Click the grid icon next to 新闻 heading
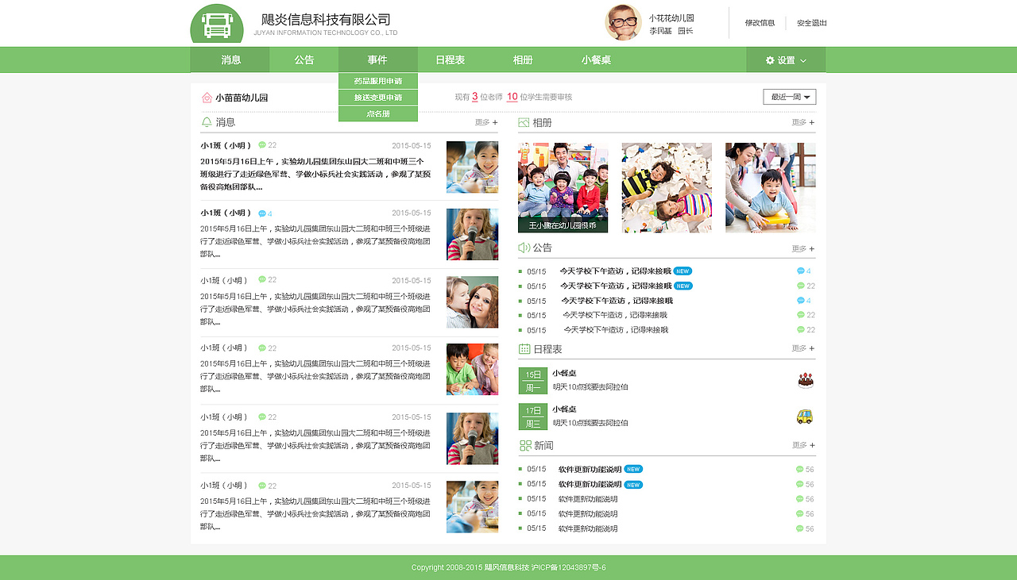Screen dimensions: 1017x580 click(525, 445)
